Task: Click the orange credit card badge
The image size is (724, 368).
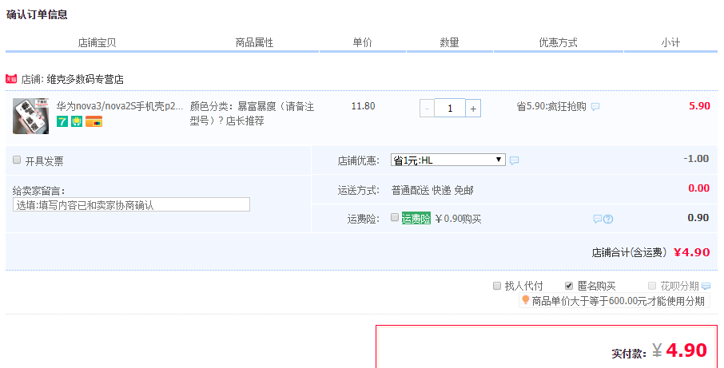Action: (93, 122)
